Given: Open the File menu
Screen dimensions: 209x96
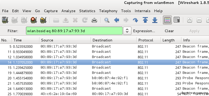Looking at the screenshot, I should point(5,11).
